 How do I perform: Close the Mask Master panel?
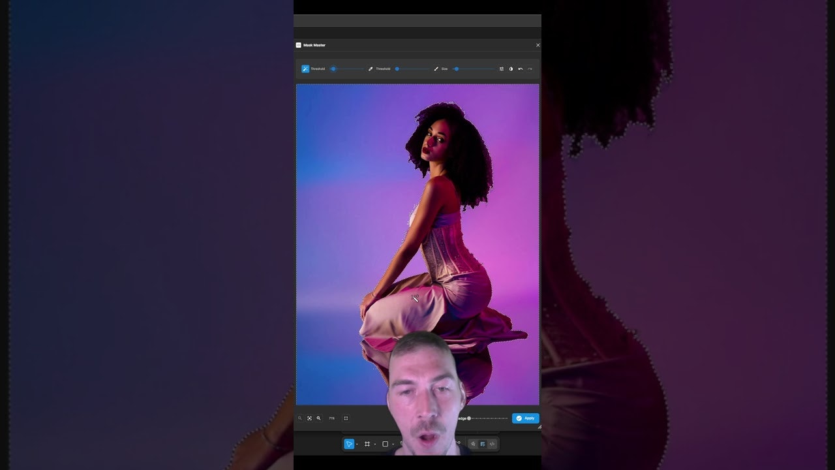[538, 45]
